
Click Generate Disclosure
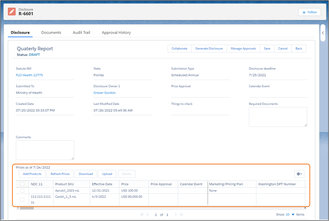(209, 48)
